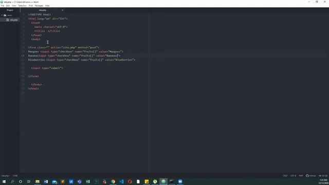Open Cortana from the taskbar
329x185 pixels.
[x=21, y=181]
